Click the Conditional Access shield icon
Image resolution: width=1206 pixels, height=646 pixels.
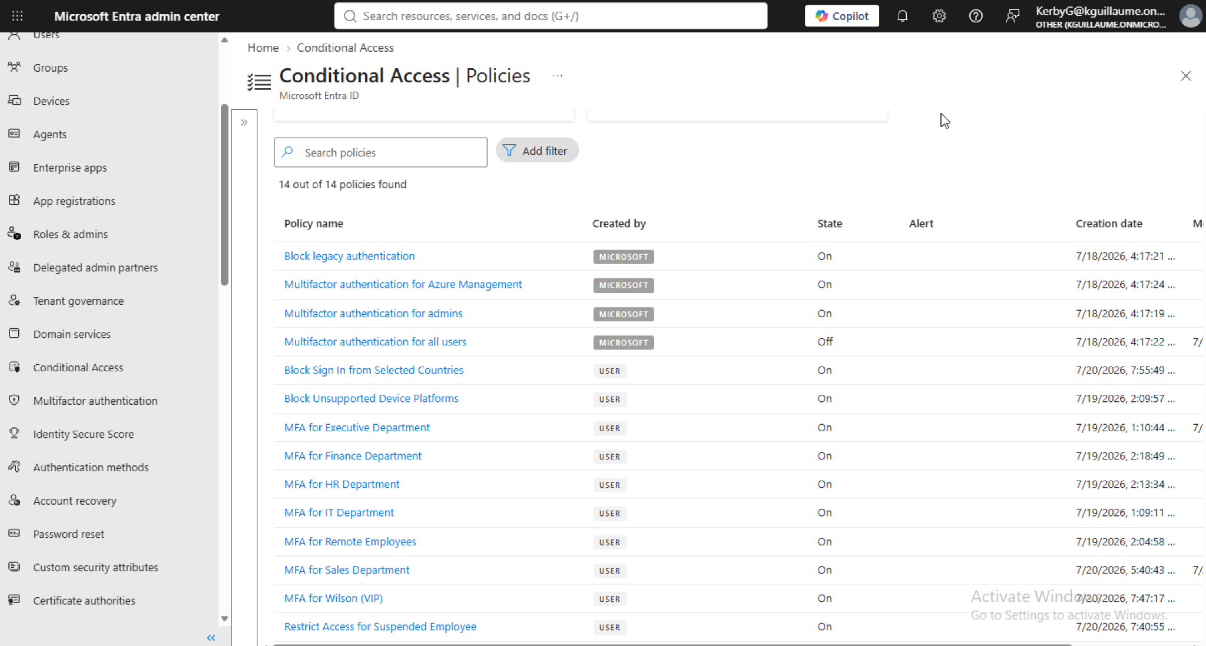point(15,367)
